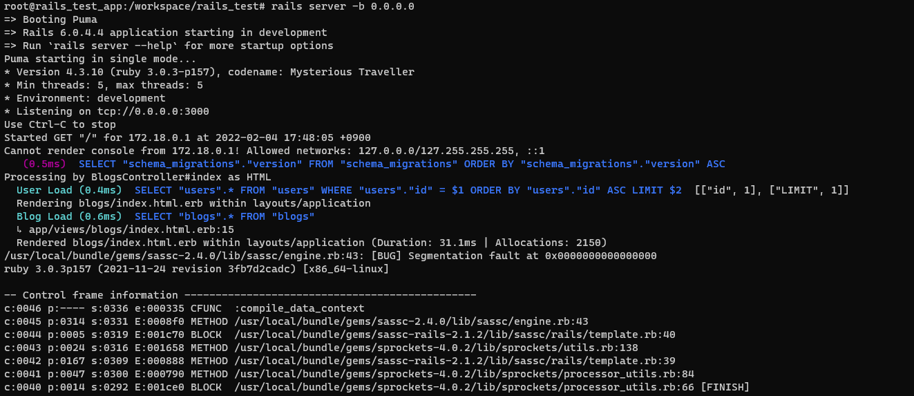Viewport: 914px width, 396px height.
Task: Select 'Use Ctrl-C to stop' line
Action: [x=60, y=124]
